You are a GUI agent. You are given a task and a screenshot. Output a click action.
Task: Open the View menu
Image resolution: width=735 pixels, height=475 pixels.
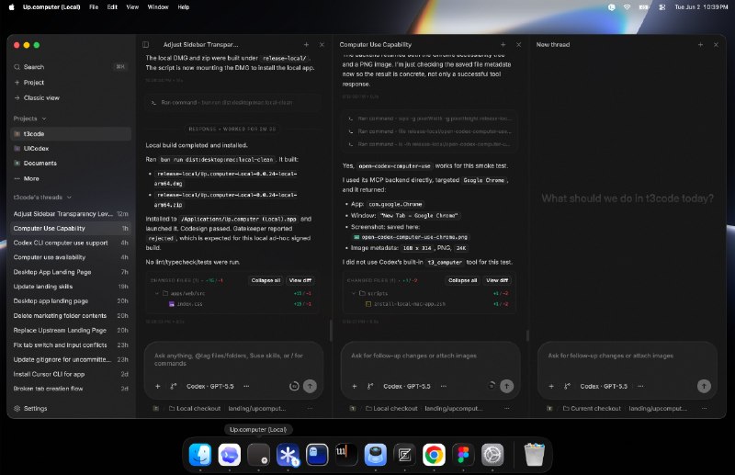[x=132, y=7]
